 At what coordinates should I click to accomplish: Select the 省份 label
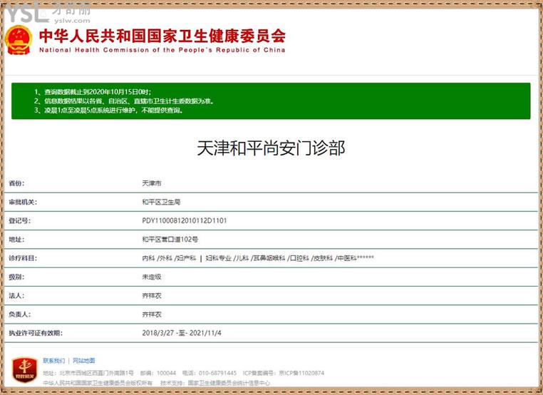[x=16, y=183]
